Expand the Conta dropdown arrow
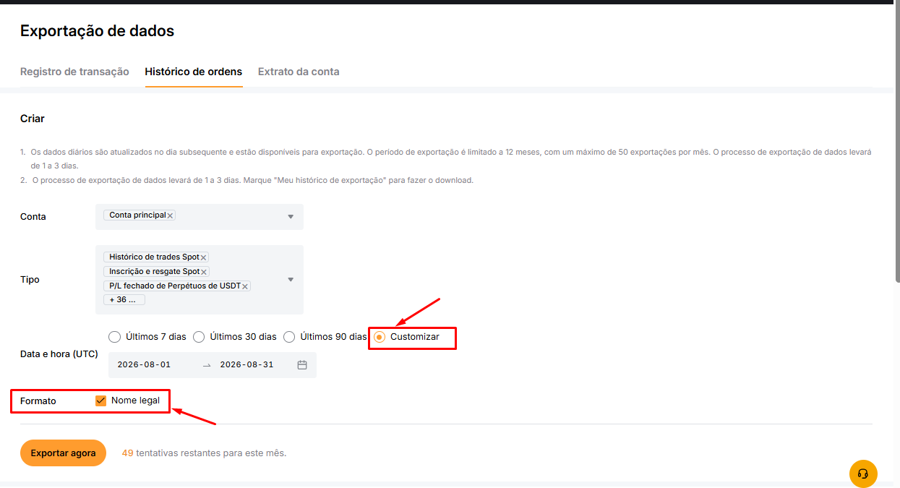This screenshot has width=900, height=488. point(291,217)
